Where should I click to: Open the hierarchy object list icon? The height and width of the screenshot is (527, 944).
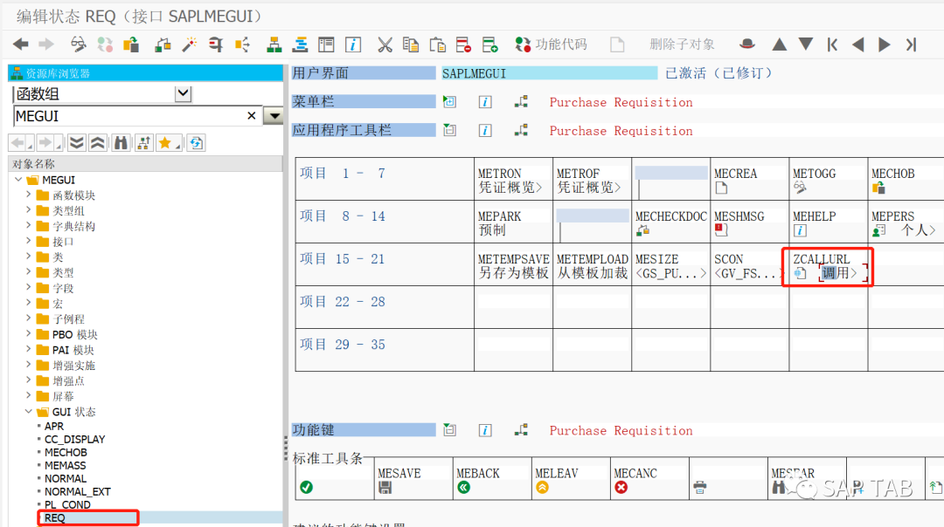point(274,44)
